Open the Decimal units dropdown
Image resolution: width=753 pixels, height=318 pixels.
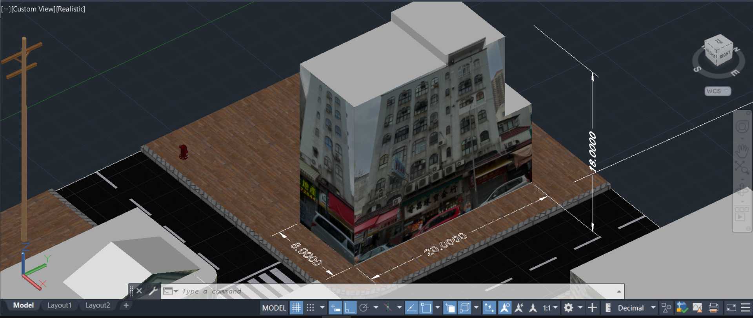click(637, 308)
